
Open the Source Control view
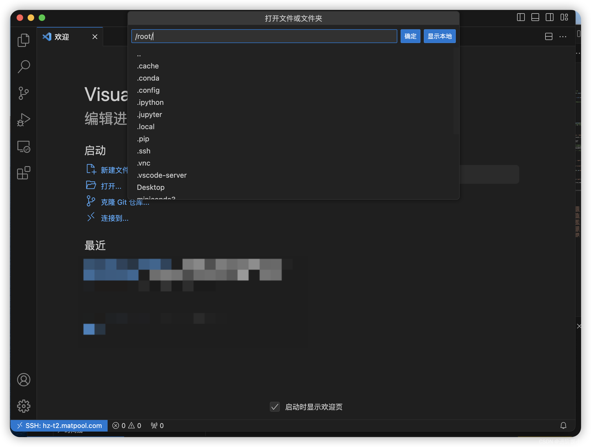click(x=23, y=93)
